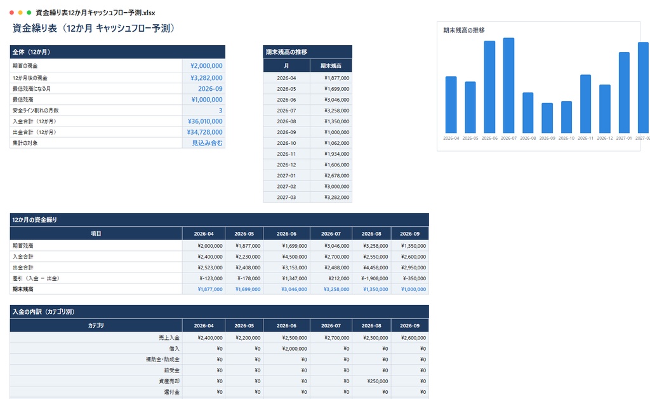Click the sheet title 資金繰り表（12か月 キャッシュフロー予測）
Viewport: 650px width, 399px height.
pos(94,28)
